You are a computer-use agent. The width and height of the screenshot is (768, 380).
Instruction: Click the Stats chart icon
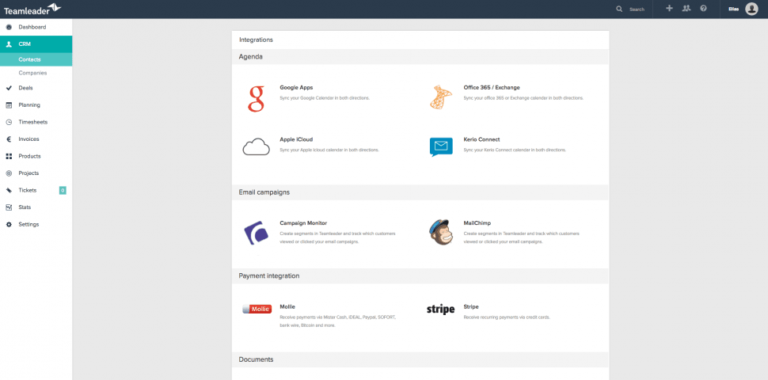pyautogui.click(x=9, y=207)
